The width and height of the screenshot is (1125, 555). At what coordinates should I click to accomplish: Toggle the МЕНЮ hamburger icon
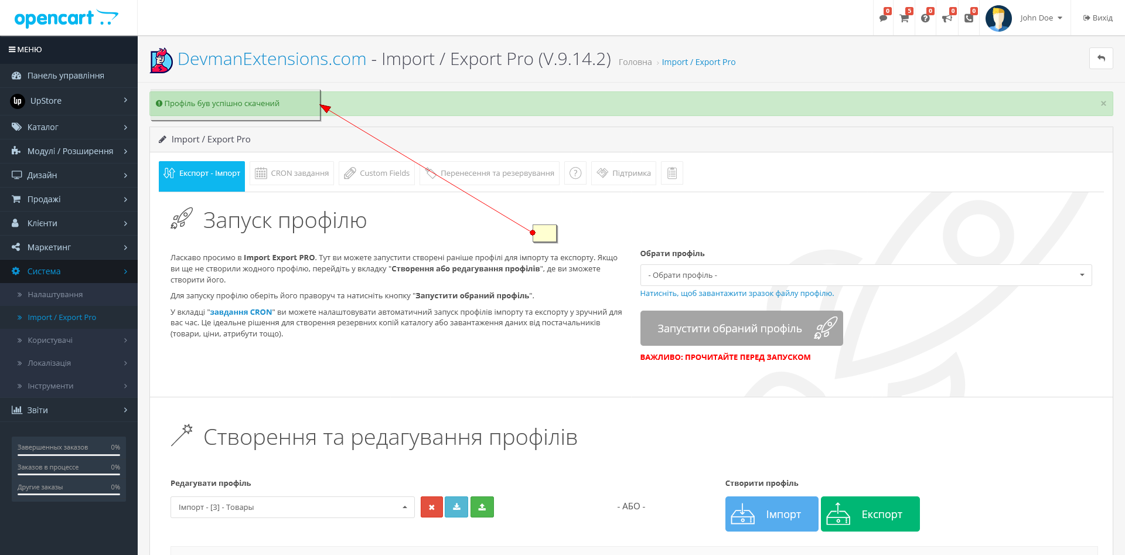click(x=12, y=50)
